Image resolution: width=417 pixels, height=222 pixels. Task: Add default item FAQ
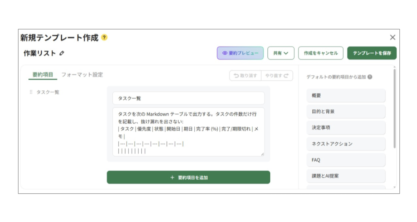pyautogui.click(x=346, y=160)
